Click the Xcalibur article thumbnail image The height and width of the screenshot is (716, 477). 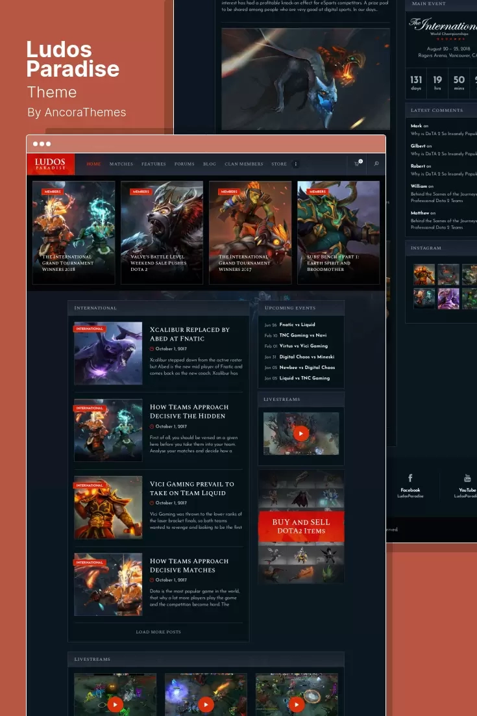(108, 353)
